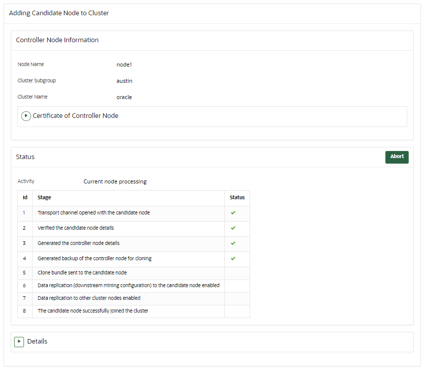Select candidate node successfully joined cluster row
The width and height of the screenshot is (425, 370).
point(134,311)
